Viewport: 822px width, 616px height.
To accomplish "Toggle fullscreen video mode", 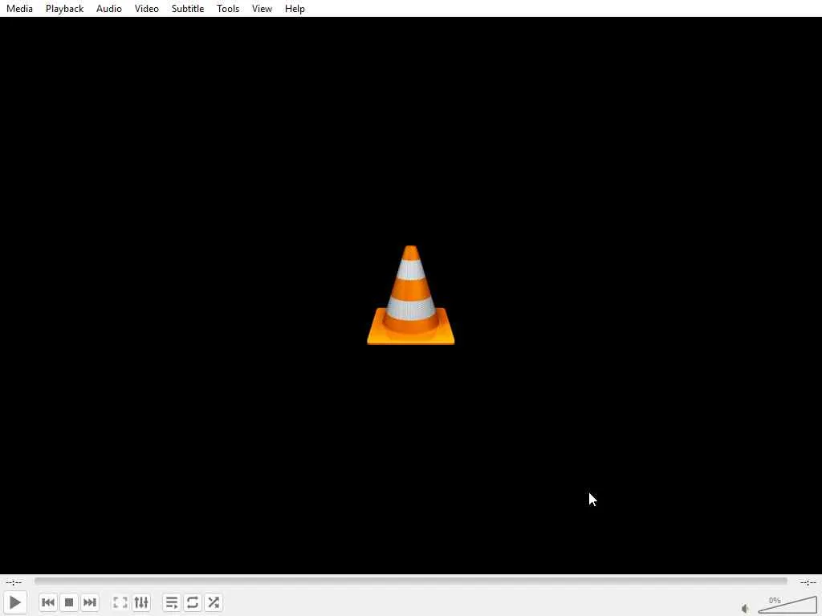I will pyautogui.click(x=120, y=602).
